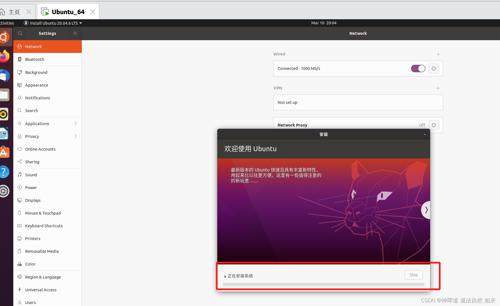Open the Amazon launcher in the dock
Screen dimensions: 500x306
point(4,152)
